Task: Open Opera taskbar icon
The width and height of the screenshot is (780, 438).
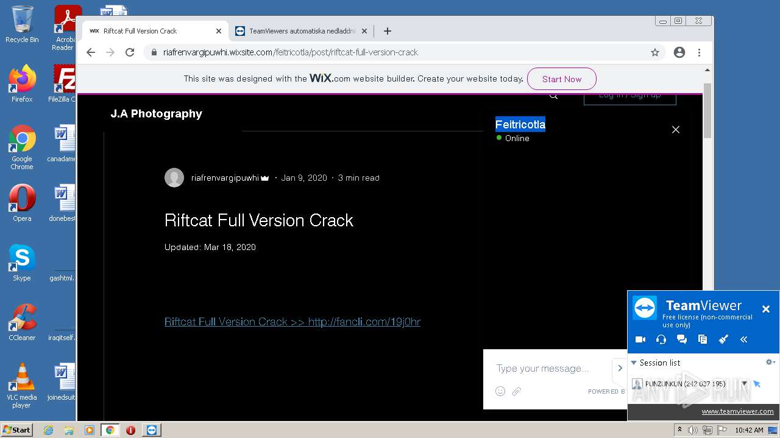Action: (130, 430)
